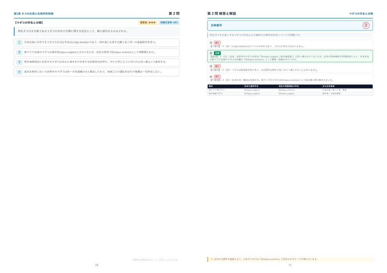The width and height of the screenshot is (387, 273).
Task: Click chapter header 第1章 タコの生態と生物学的特徴
Action: pyautogui.click(x=34, y=14)
